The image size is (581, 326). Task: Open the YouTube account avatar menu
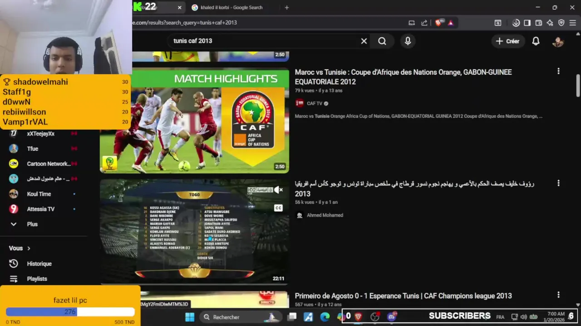(x=558, y=41)
